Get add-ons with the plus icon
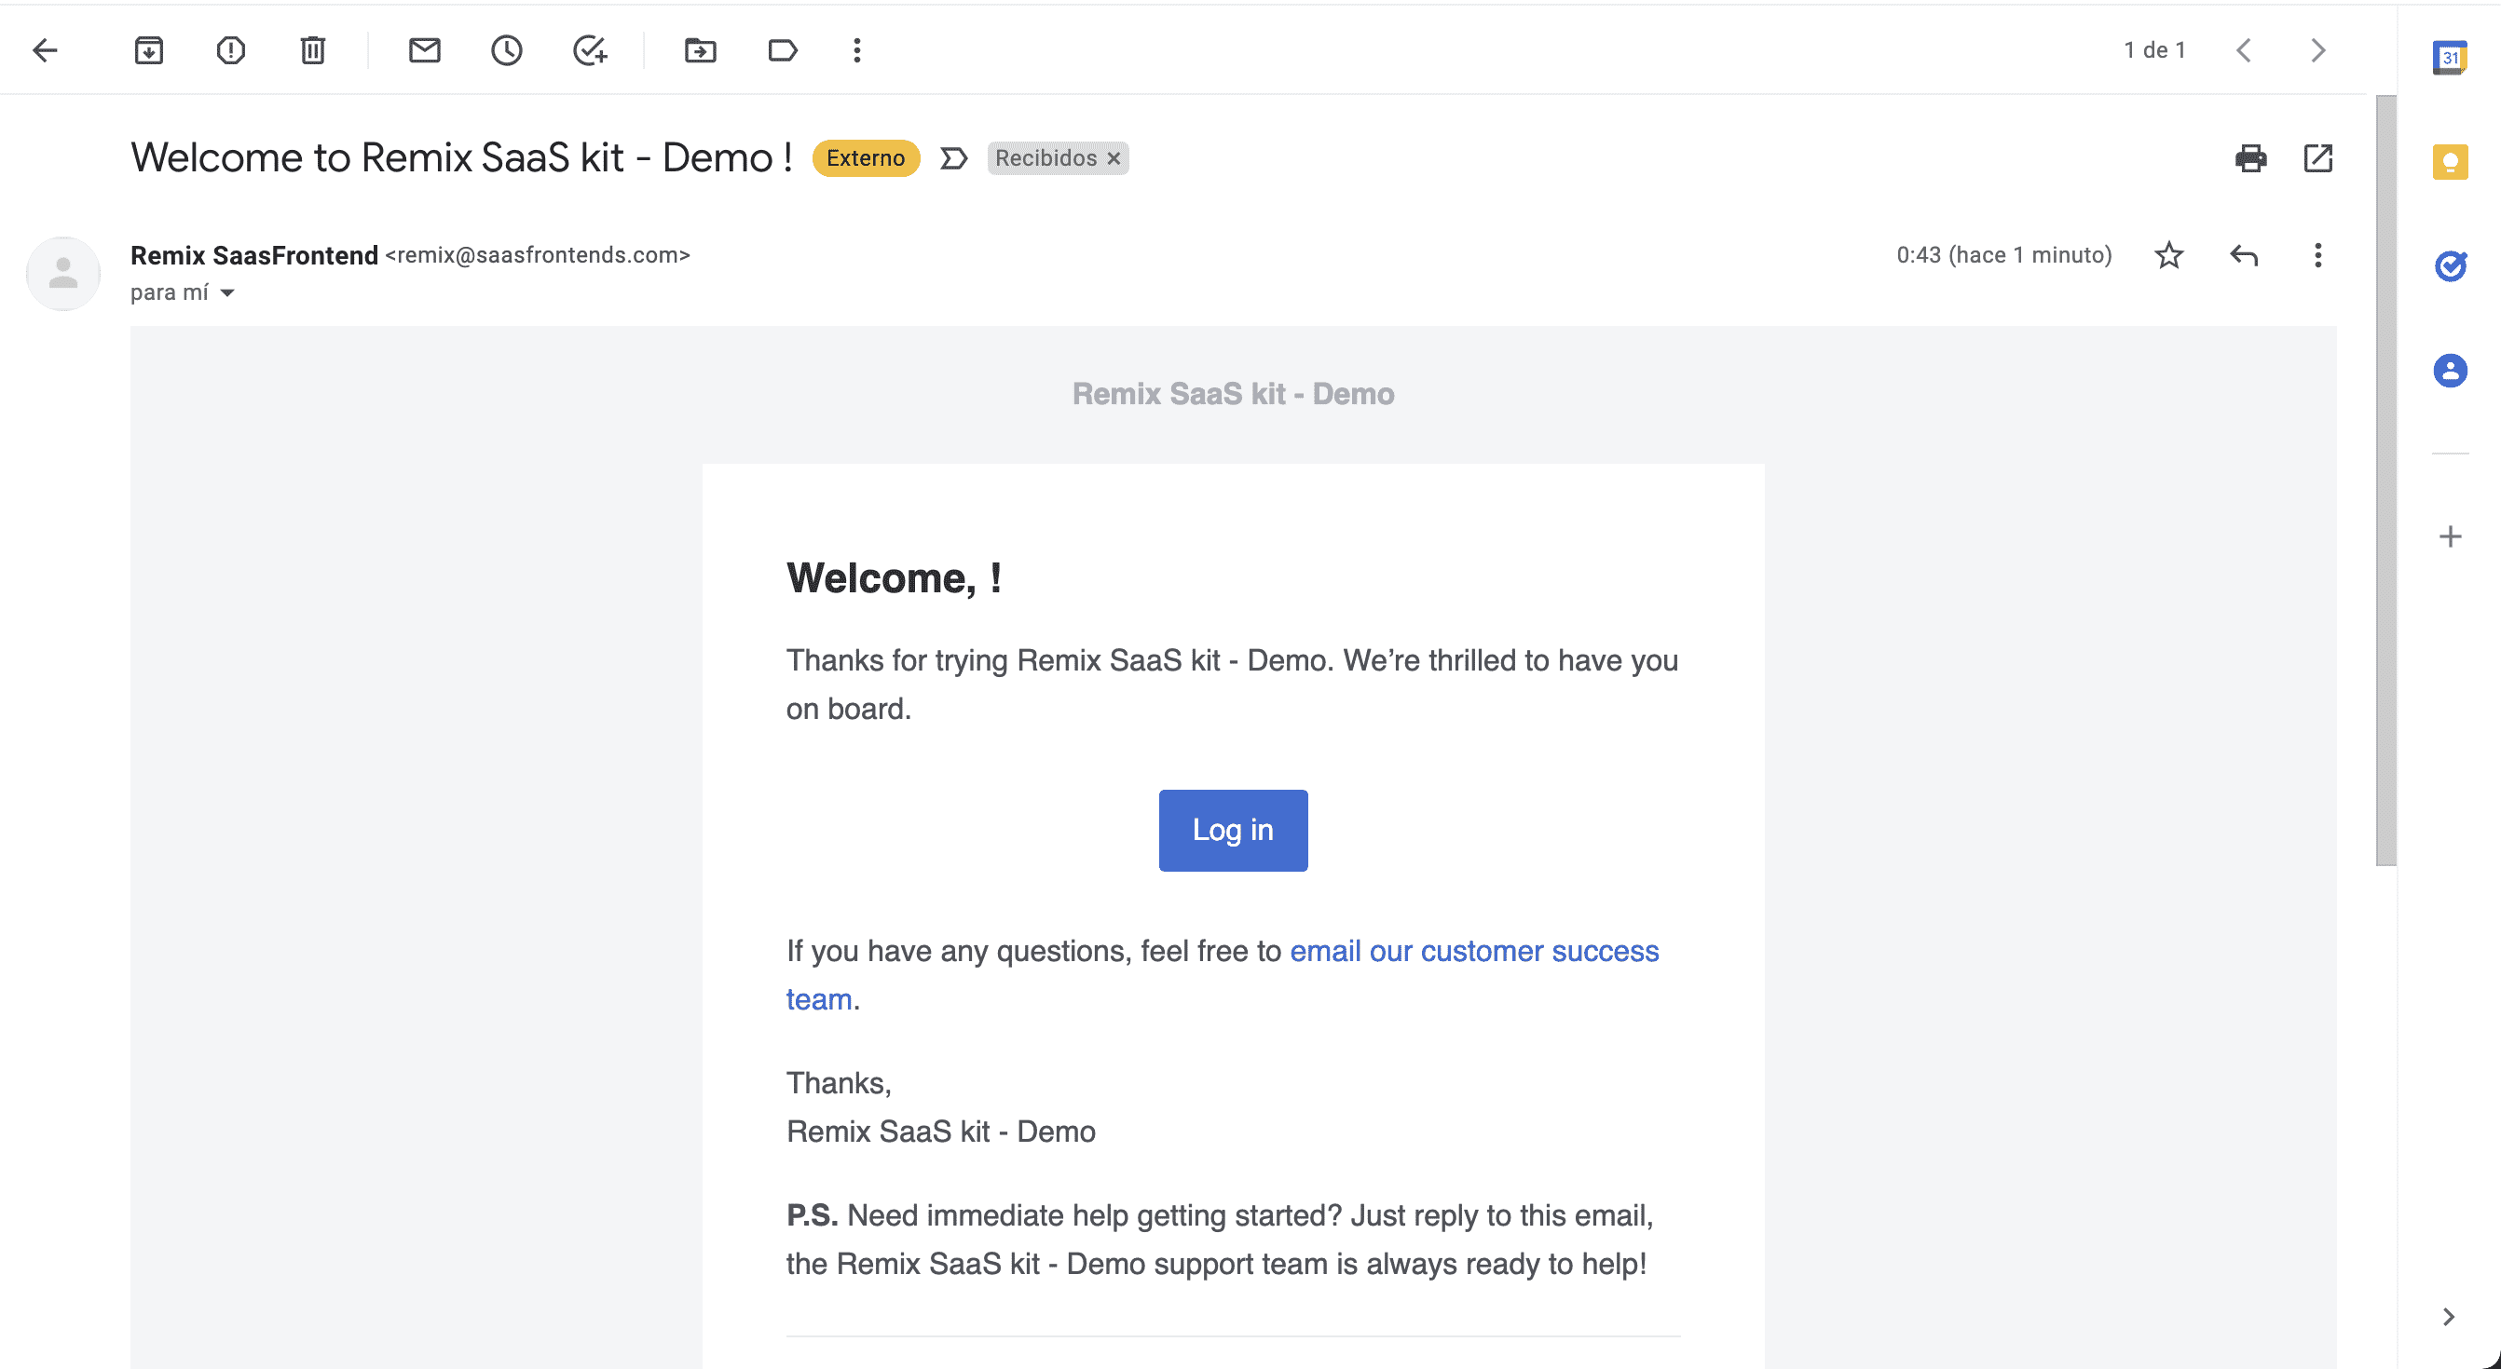 (2450, 536)
